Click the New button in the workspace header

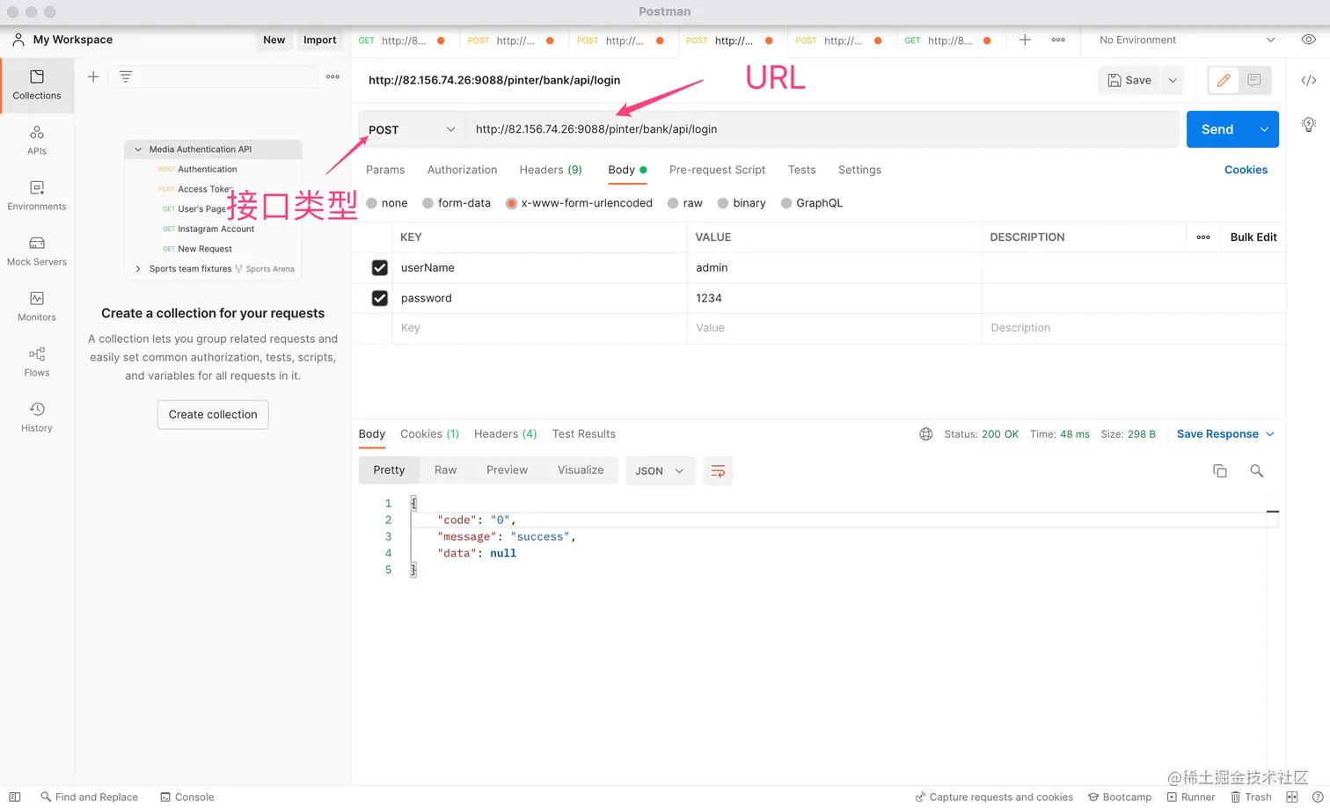274,40
